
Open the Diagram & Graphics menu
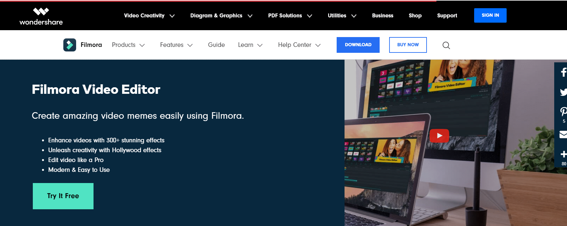pyautogui.click(x=216, y=15)
